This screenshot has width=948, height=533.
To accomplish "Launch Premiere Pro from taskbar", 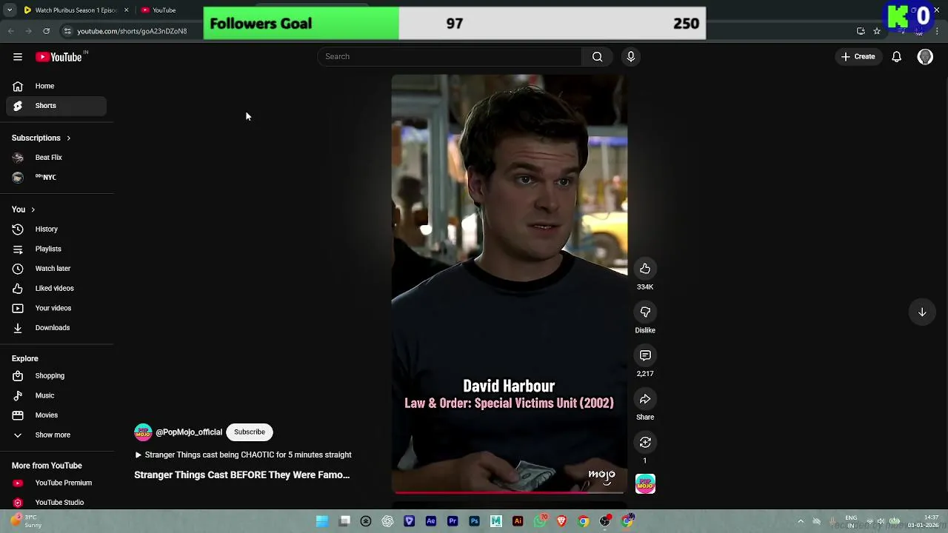I will [453, 521].
